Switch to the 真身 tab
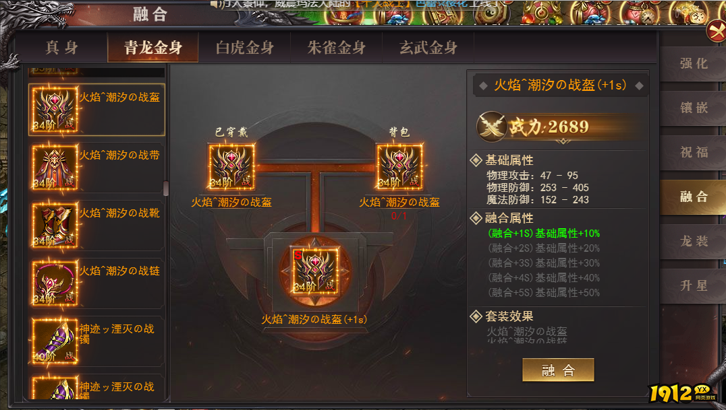 tap(61, 47)
